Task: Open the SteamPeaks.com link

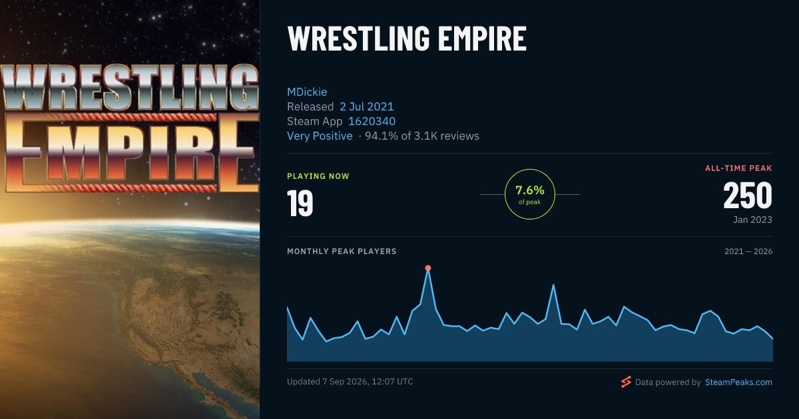Action: coord(738,382)
